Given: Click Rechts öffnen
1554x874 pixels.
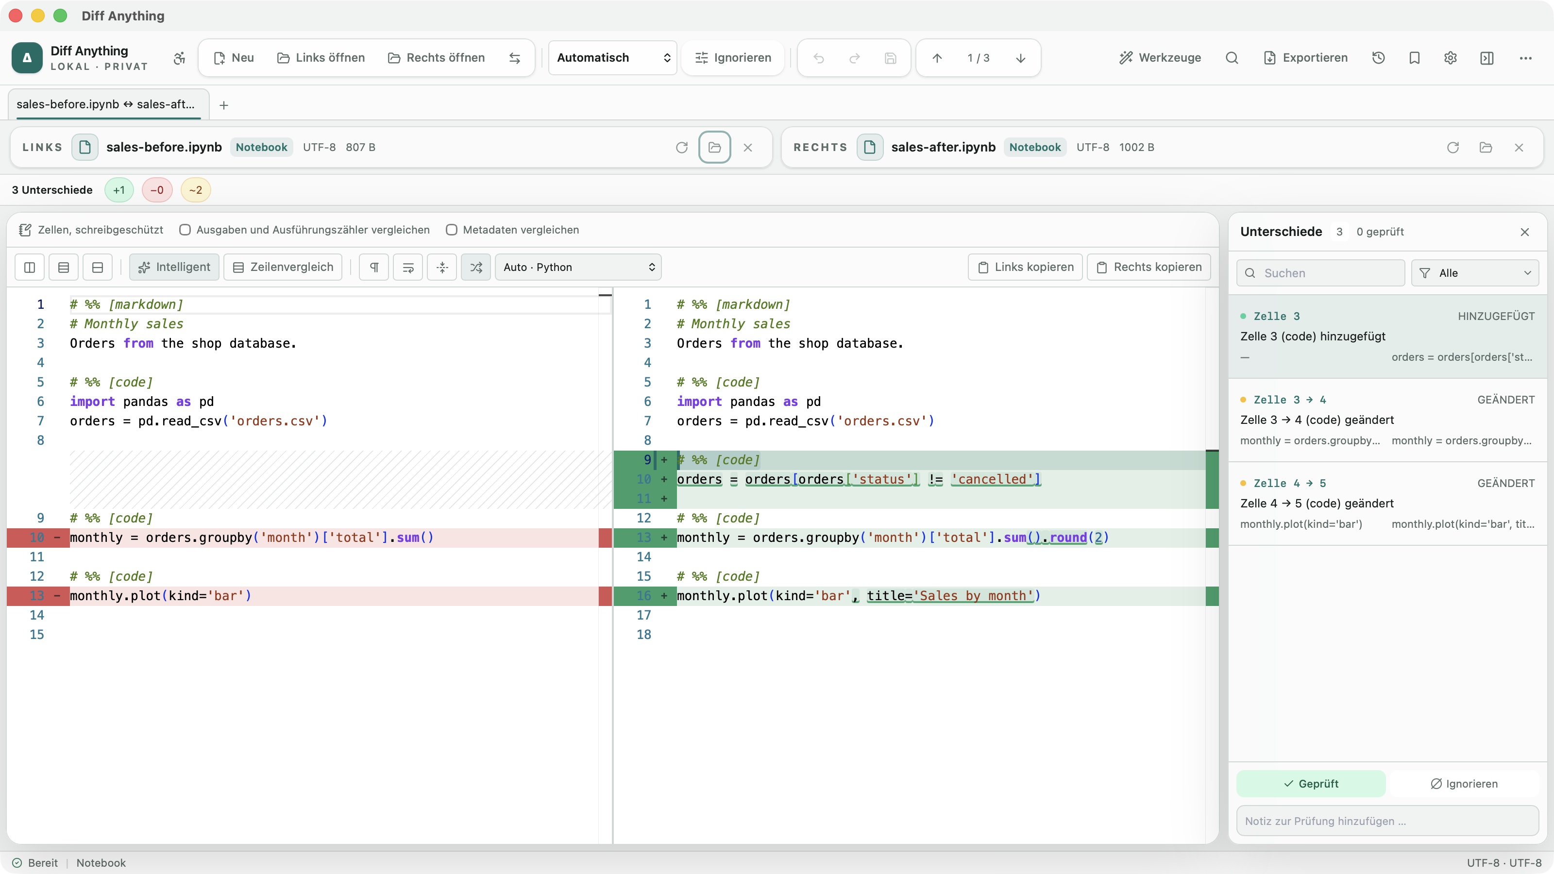Looking at the screenshot, I should [436, 58].
